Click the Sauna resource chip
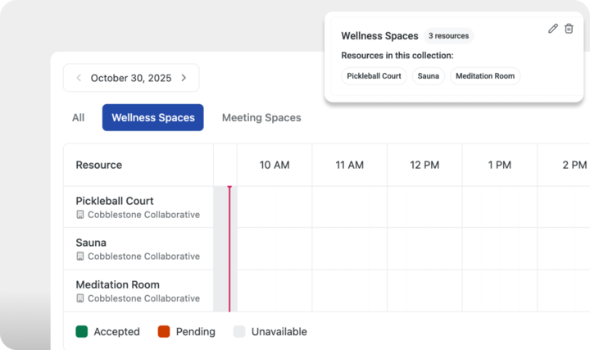The height and width of the screenshot is (350, 590). tap(429, 76)
